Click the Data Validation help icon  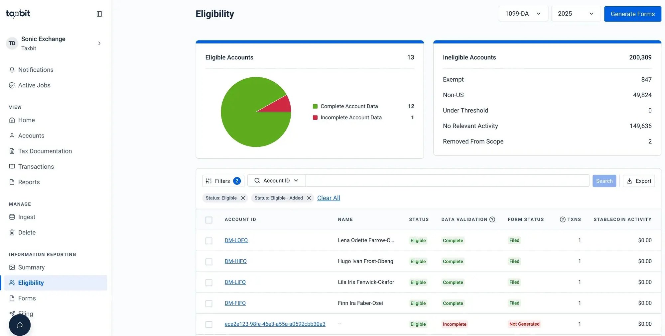[492, 219]
